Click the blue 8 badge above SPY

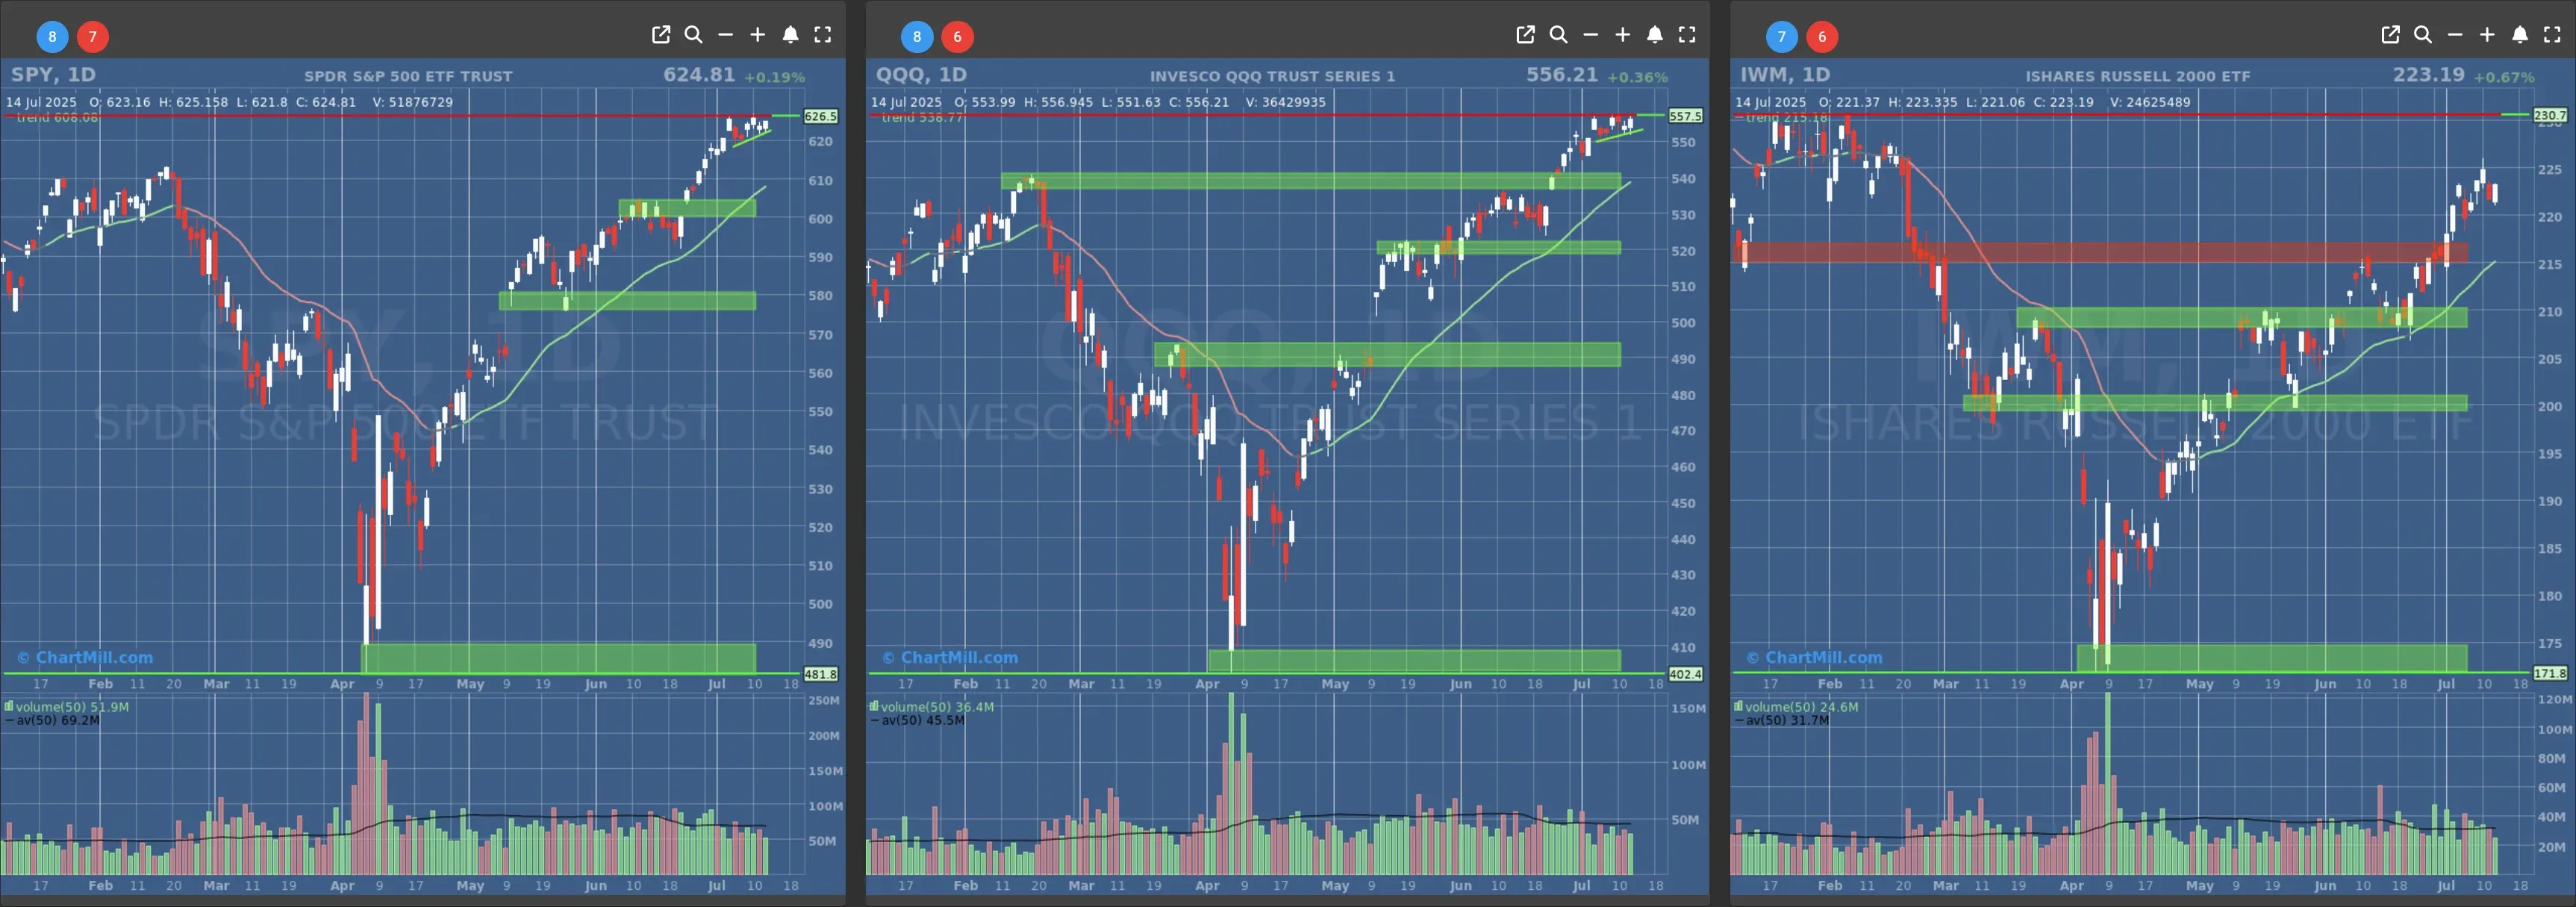(52, 37)
